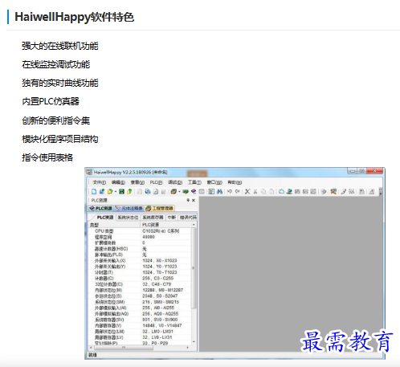400x367 pixels.
Task: Select the 中断 sub-tab
Action: tap(172, 217)
